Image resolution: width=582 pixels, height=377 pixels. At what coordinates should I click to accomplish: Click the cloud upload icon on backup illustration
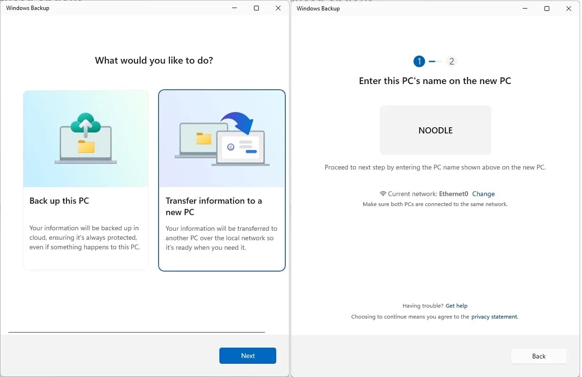point(85,121)
